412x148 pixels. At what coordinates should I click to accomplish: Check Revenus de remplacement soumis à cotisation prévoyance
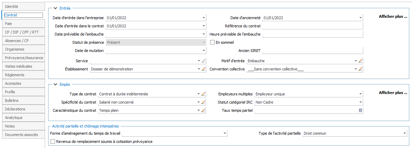click(x=53, y=141)
